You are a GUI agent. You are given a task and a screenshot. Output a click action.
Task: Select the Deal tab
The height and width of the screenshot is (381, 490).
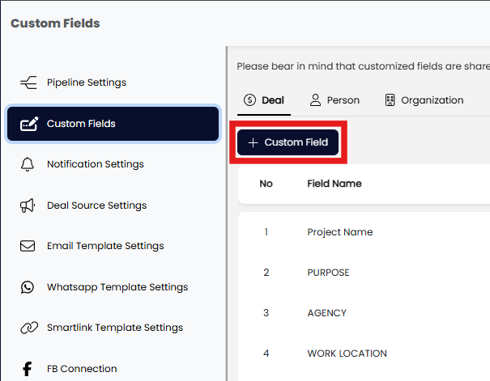click(x=264, y=100)
